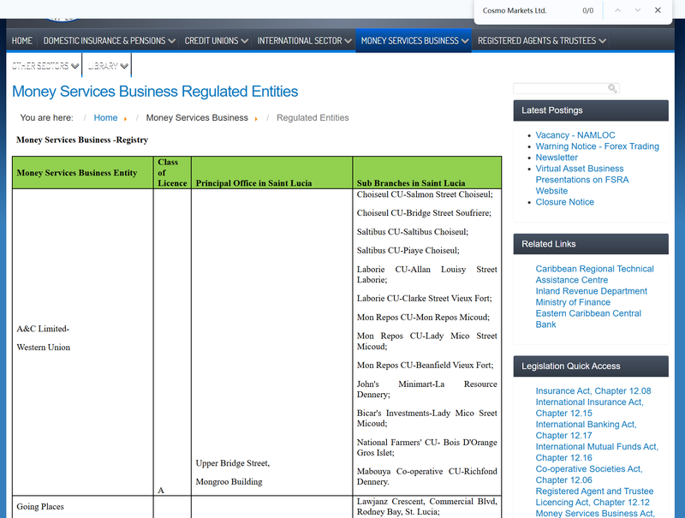Click 'John's Minimart-La Resource Dennery;' entry
This screenshot has width=685, height=518.
click(x=426, y=390)
